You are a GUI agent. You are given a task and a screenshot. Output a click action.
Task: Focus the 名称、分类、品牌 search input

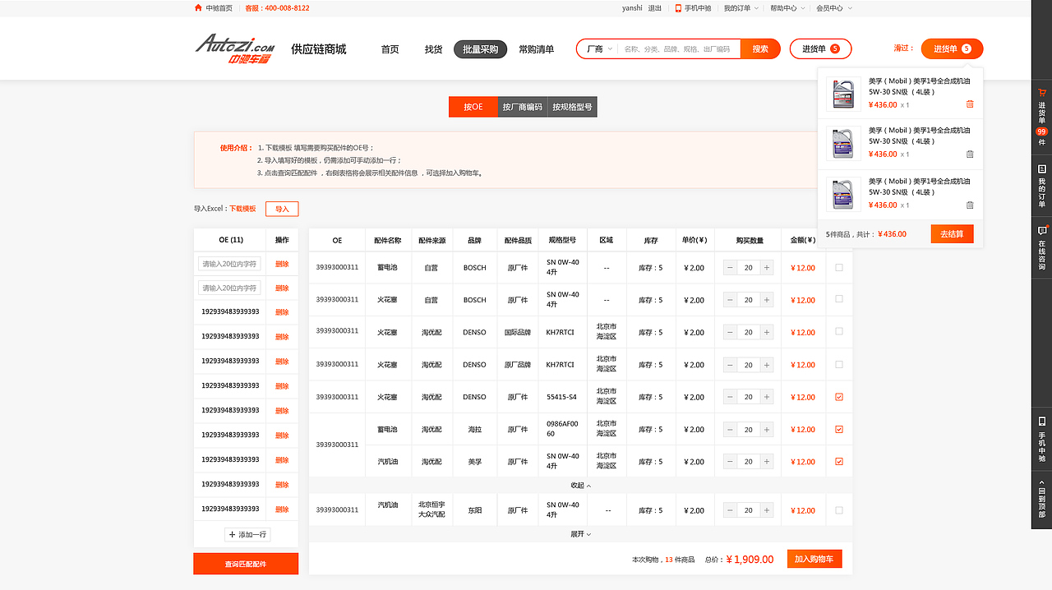coord(679,49)
